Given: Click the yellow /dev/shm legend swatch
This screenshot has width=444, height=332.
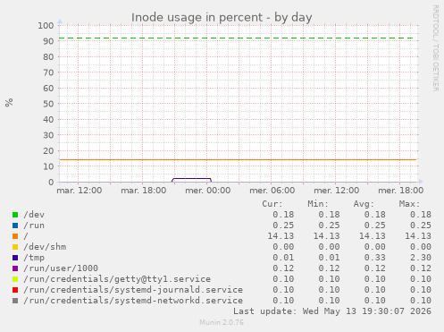Looking at the screenshot, I should pyautogui.click(x=15, y=247).
